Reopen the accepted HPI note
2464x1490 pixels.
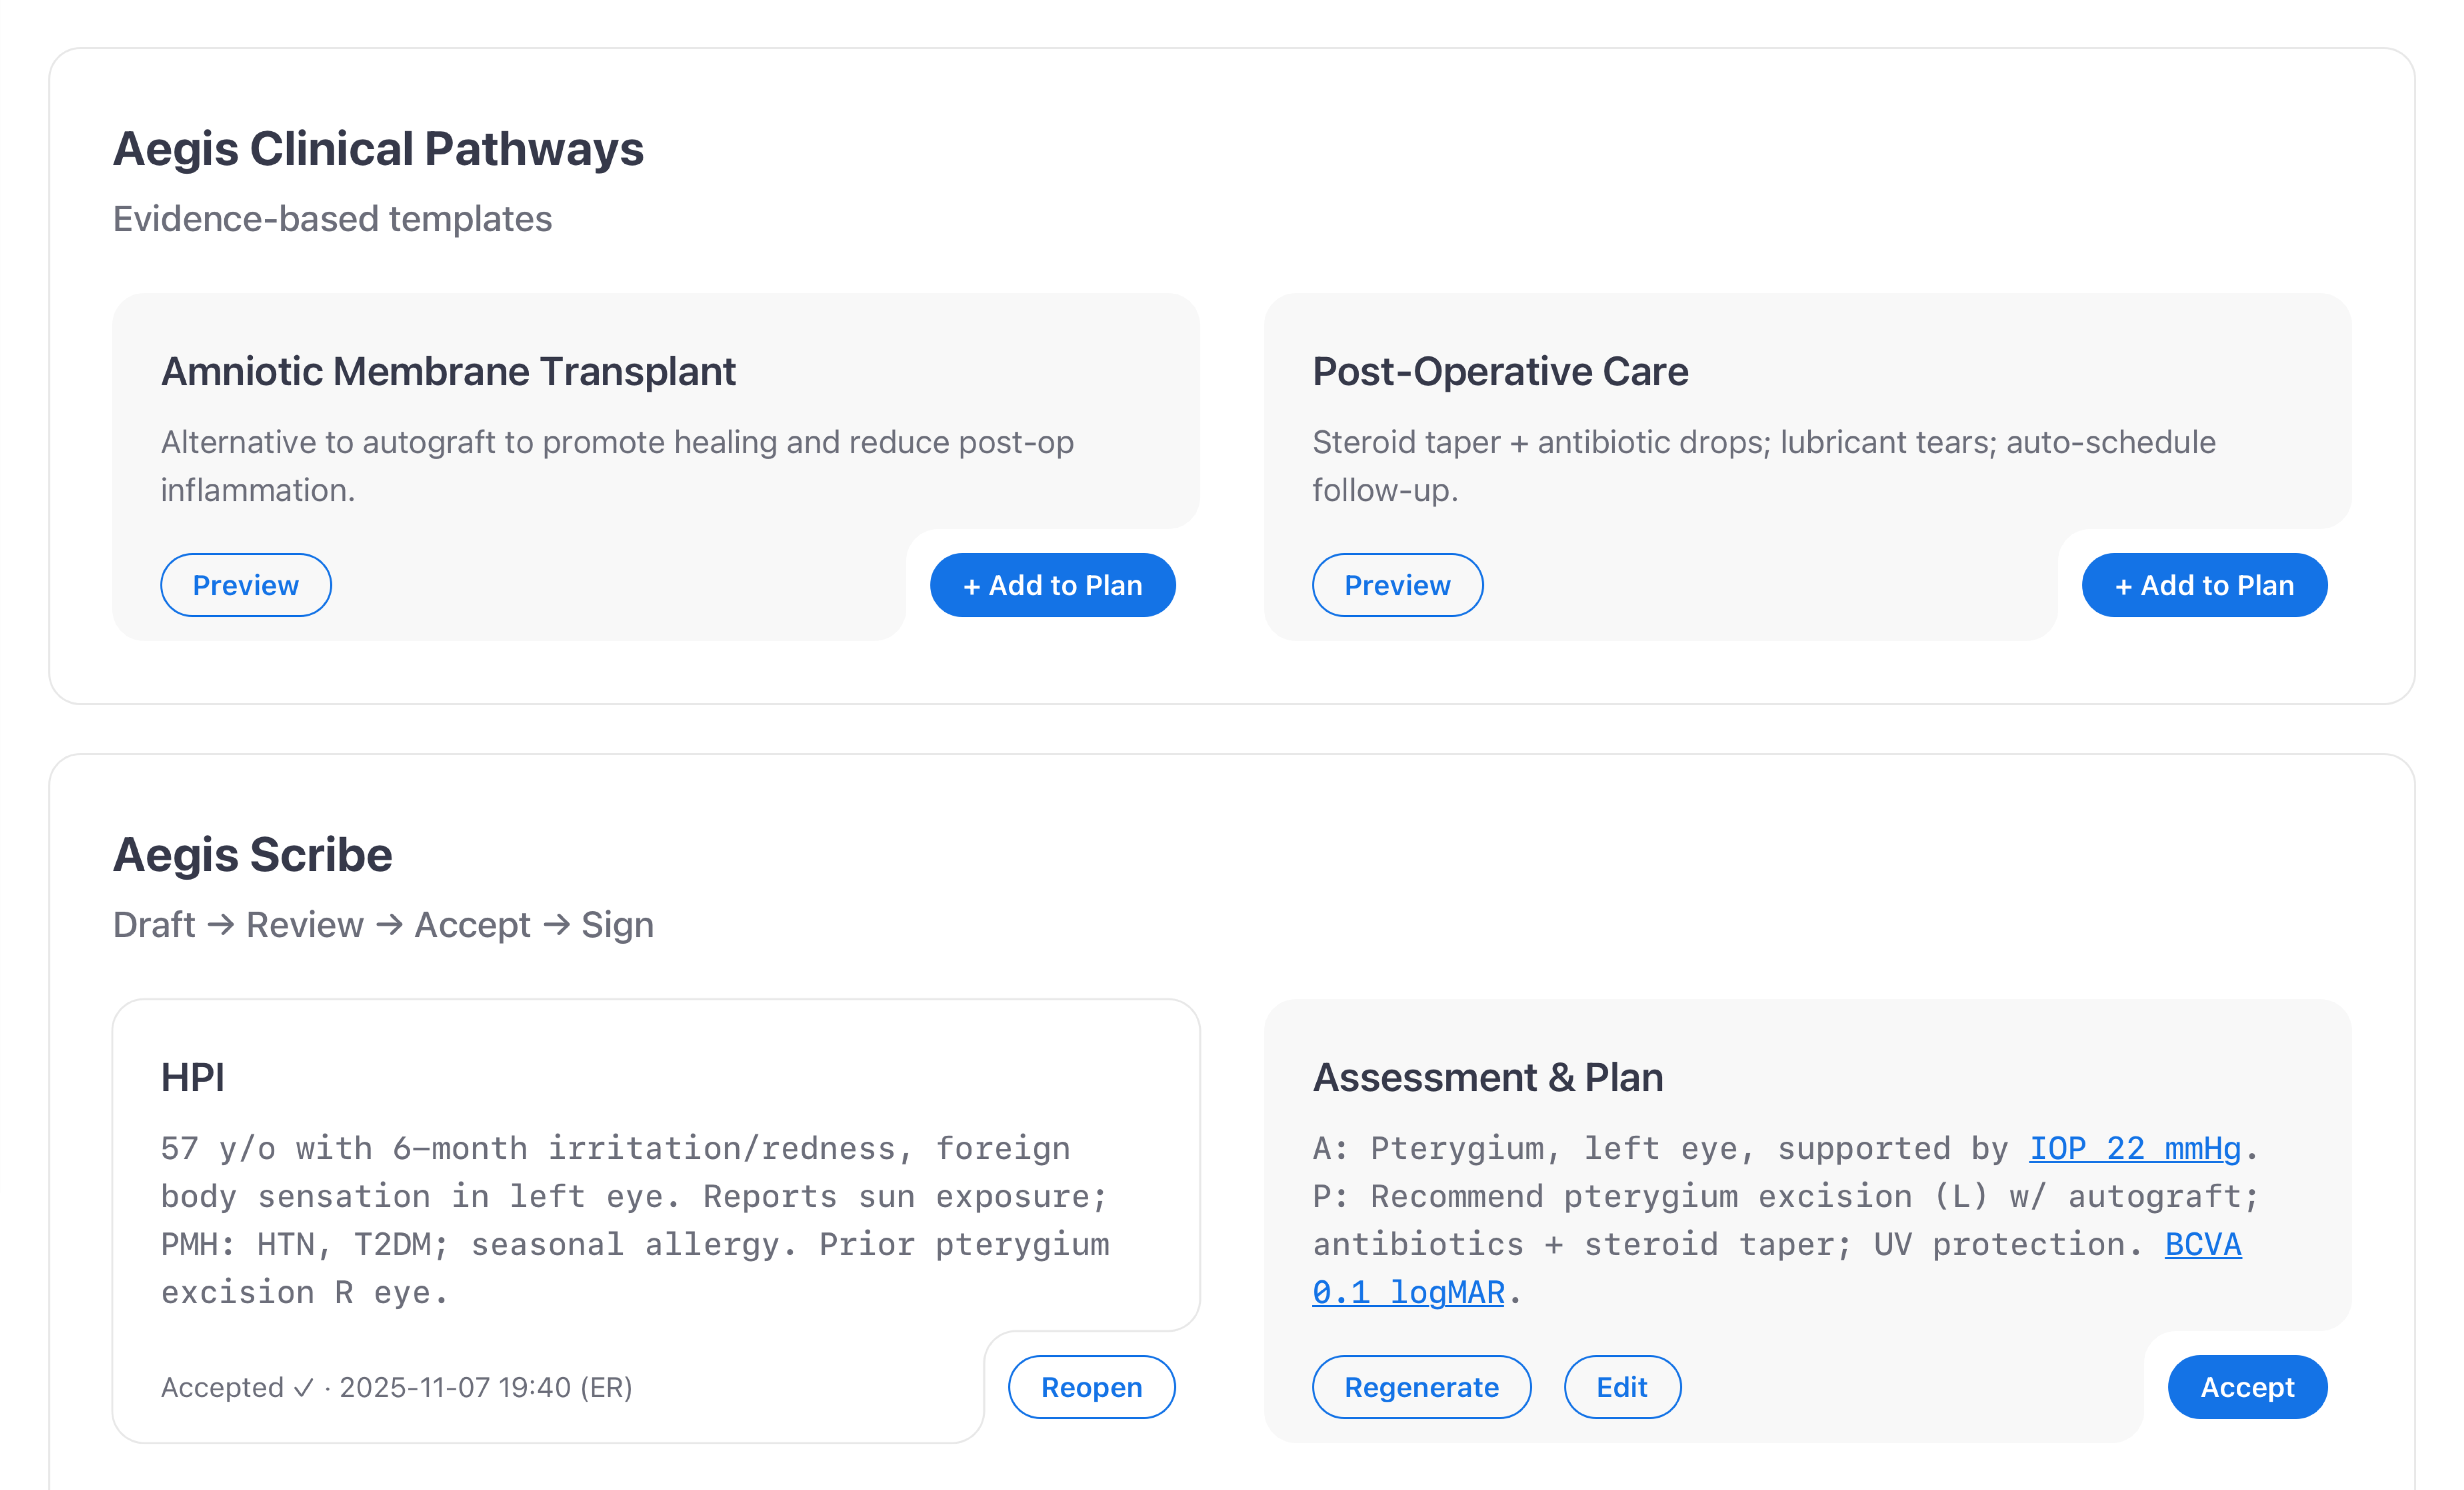(x=1090, y=1387)
